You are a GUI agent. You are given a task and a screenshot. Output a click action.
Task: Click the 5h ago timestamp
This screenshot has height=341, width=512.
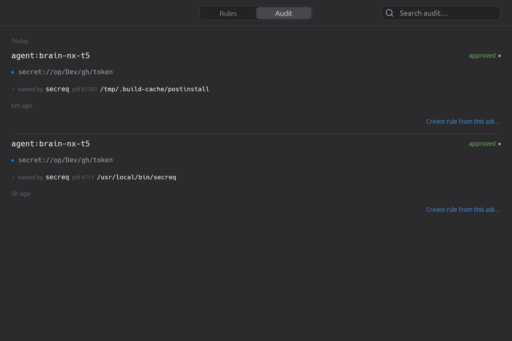pyautogui.click(x=21, y=194)
